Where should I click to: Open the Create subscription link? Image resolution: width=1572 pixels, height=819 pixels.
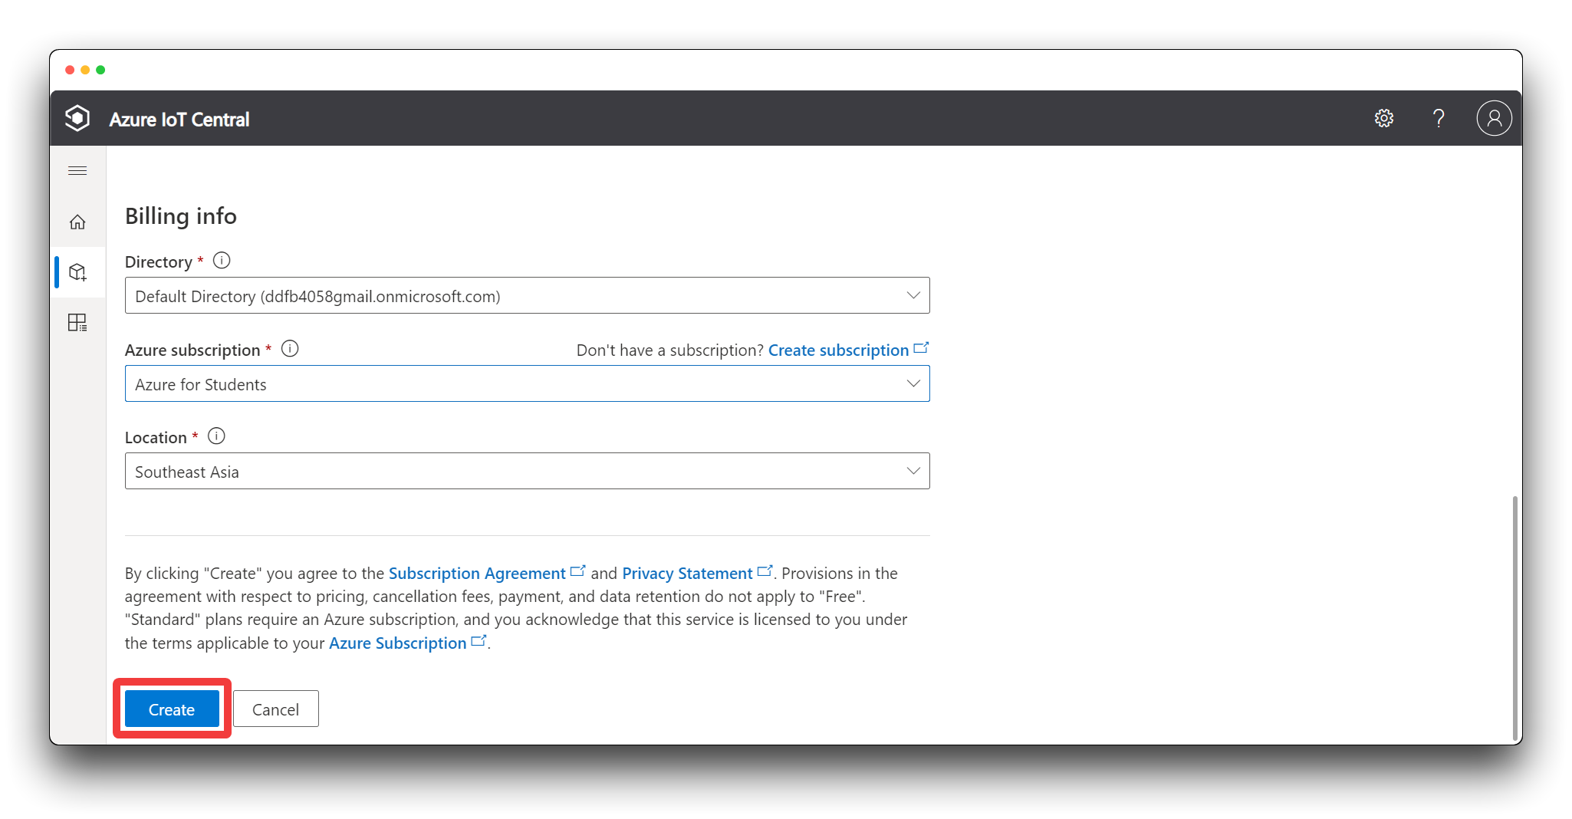coord(838,350)
